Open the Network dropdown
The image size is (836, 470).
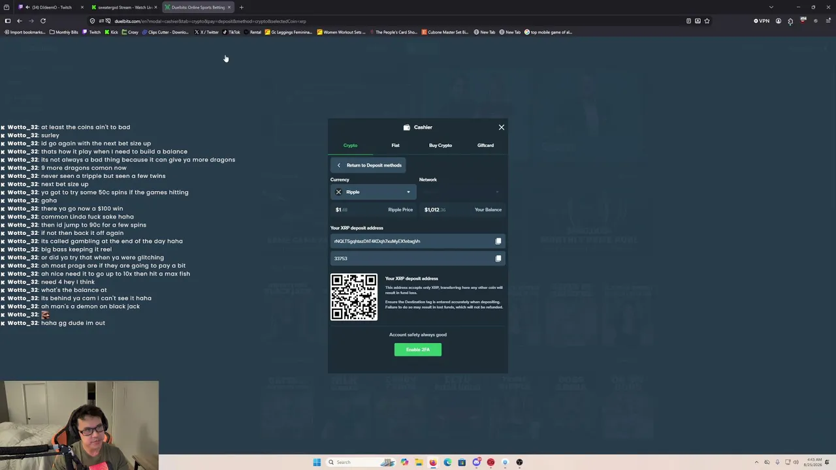pos(462,192)
